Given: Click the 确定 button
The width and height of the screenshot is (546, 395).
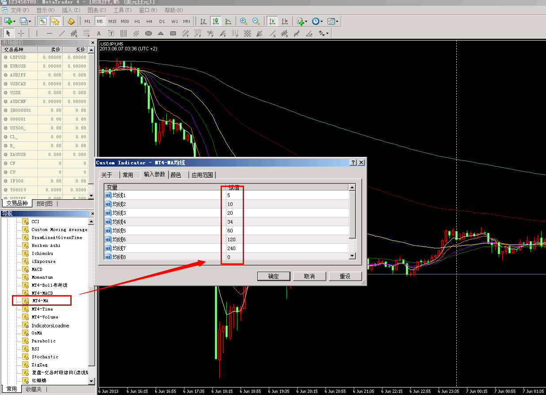Looking at the screenshot, I should (x=274, y=276).
